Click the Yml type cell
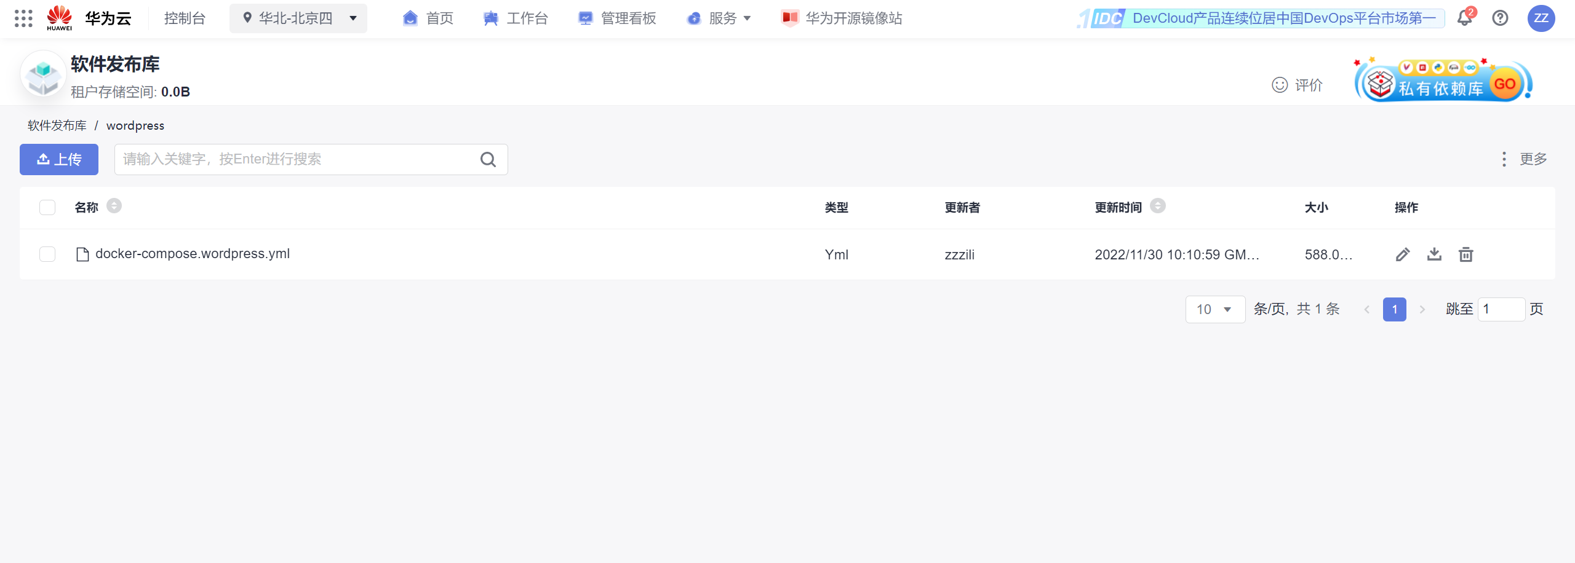1575x563 pixels. [x=837, y=254]
